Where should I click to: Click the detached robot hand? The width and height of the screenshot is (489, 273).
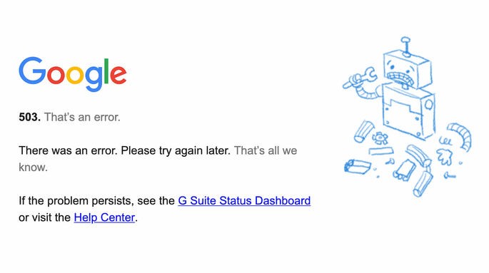(x=445, y=156)
